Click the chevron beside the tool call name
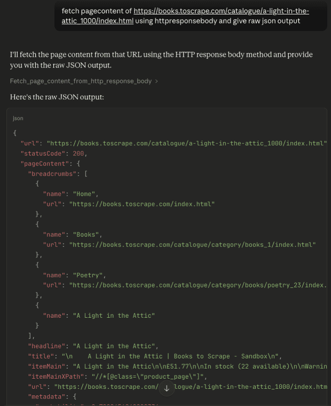Screen dimensions: 331x406 click(156, 81)
